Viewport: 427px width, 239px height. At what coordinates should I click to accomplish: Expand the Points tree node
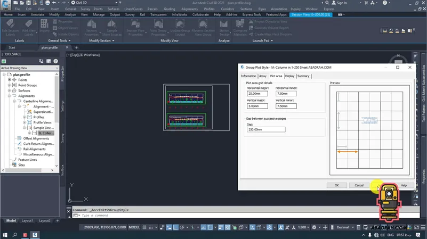pos(10,80)
